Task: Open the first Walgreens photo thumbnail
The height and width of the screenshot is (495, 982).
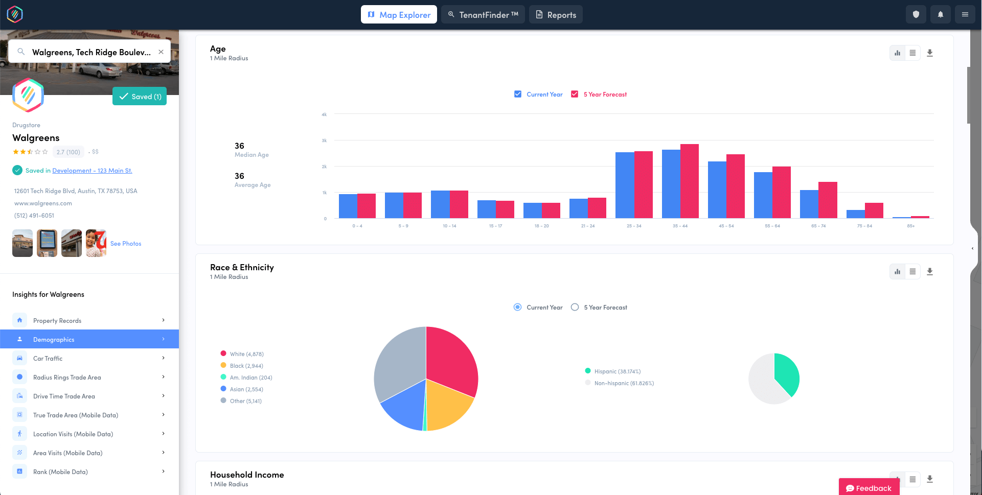Action: click(x=22, y=243)
